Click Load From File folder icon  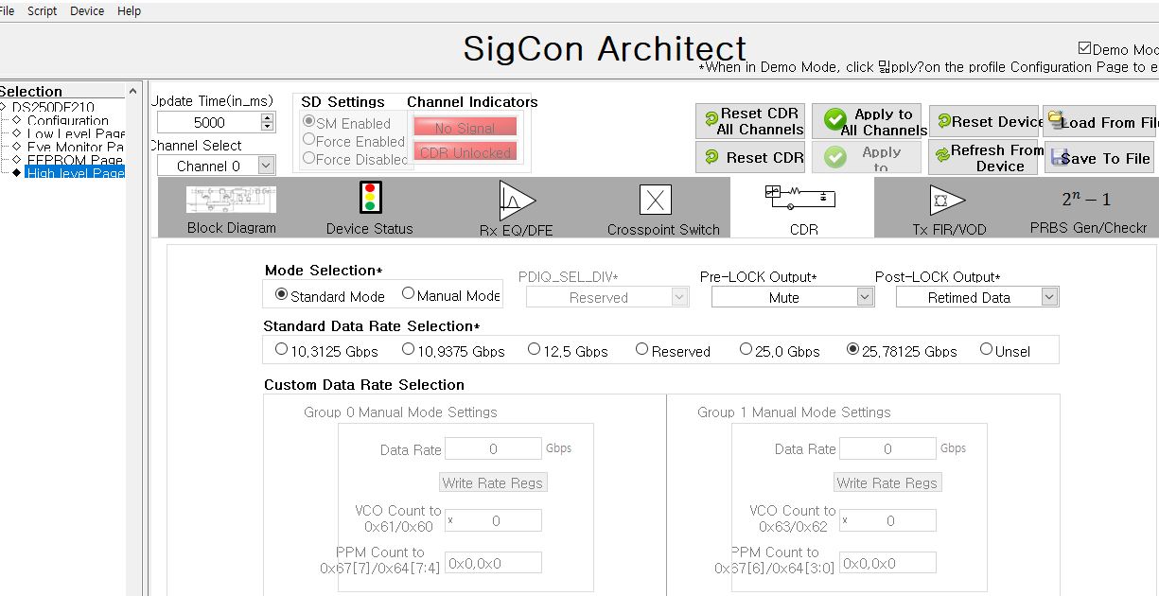coord(1055,120)
